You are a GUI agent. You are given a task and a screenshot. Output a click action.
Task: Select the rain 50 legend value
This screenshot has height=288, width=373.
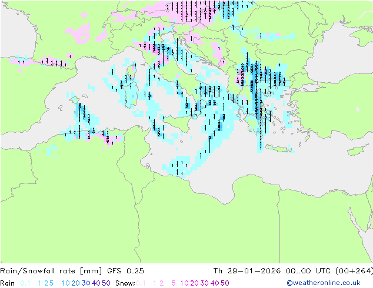click(x=106, y=283)
